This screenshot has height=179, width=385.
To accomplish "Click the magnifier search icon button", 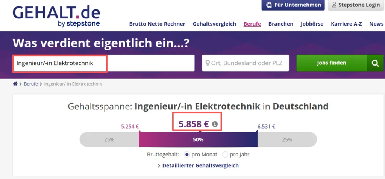I will 375,63.
